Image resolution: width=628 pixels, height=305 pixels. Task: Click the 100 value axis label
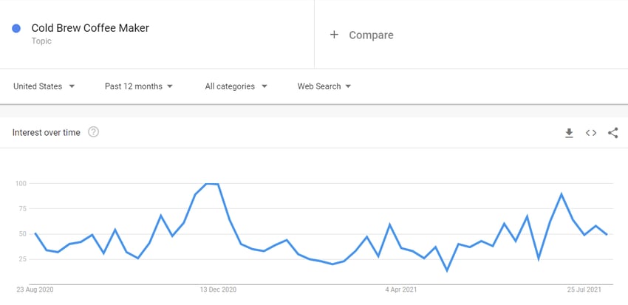[21, 183]
